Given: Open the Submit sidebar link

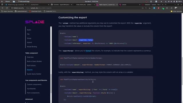Looking at the screenshot, I should [29, 43].
